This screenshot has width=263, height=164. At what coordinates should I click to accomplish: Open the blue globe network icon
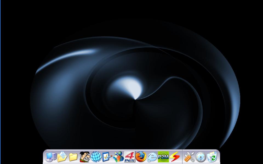96,157
